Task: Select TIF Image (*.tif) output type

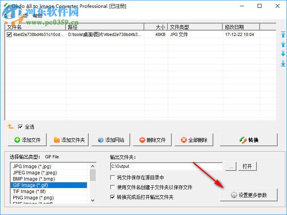Action: coord(49,191)
